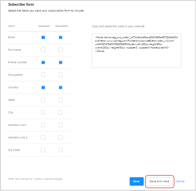Enable the Zip Code field checkbox
The height and width of the screenshot is (191, 196).
click(x=43, y=150)
